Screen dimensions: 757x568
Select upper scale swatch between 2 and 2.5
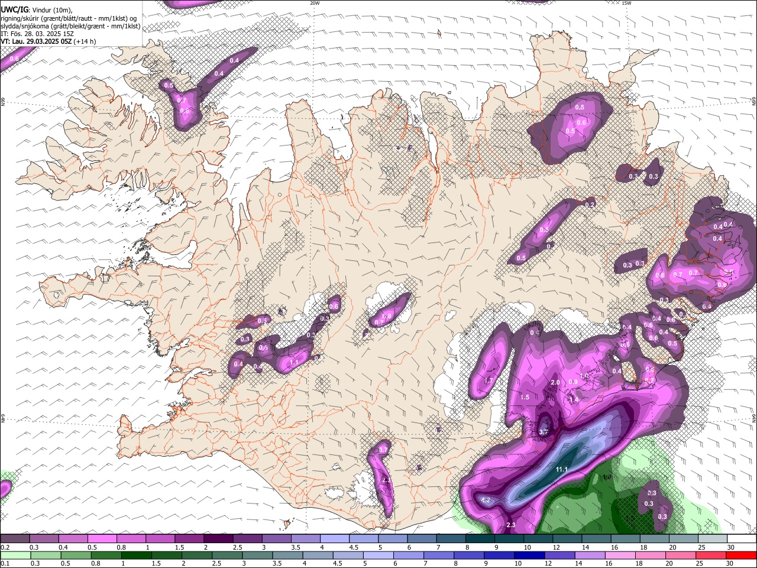[x=218, y=539]
